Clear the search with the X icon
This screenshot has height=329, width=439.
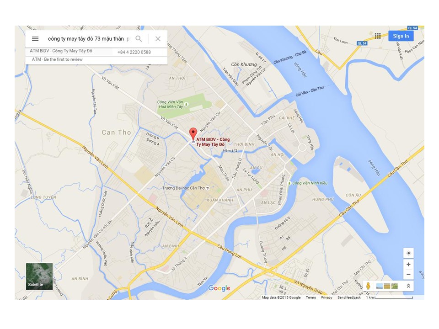click(158, 39)
